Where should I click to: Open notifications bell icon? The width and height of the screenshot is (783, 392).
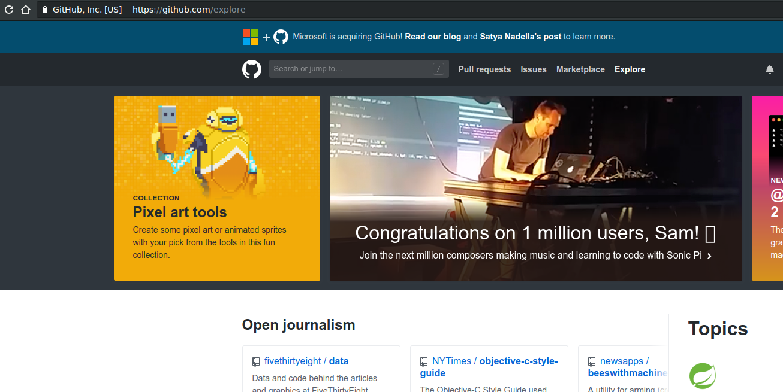770,69
